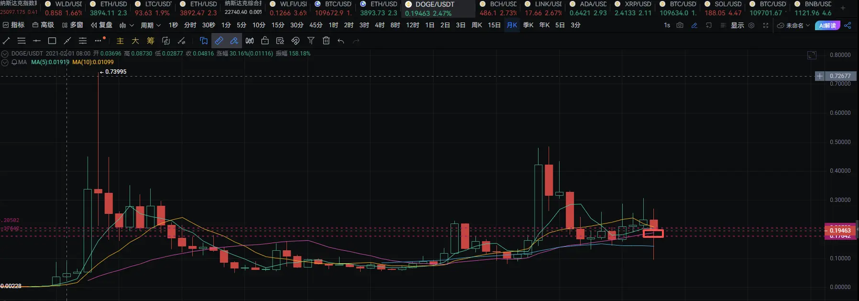
Task: Switch to the ADA/USD ticker tab
Action: (x=588, y=8)
